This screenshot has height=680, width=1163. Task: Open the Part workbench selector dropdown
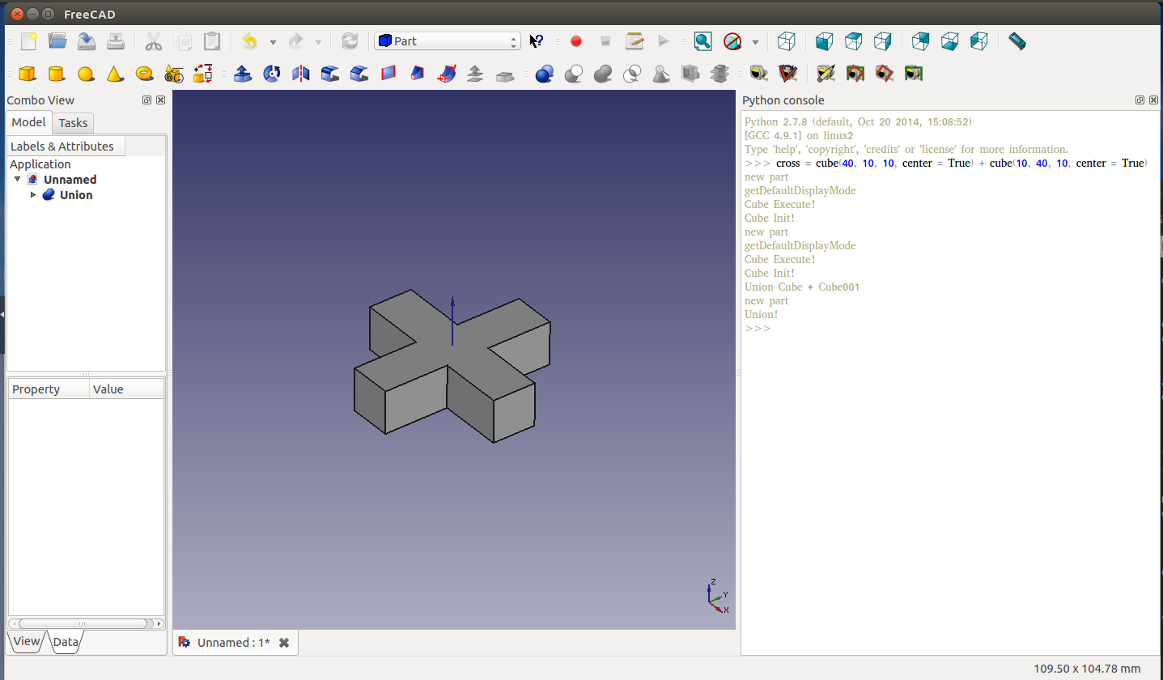448,41
